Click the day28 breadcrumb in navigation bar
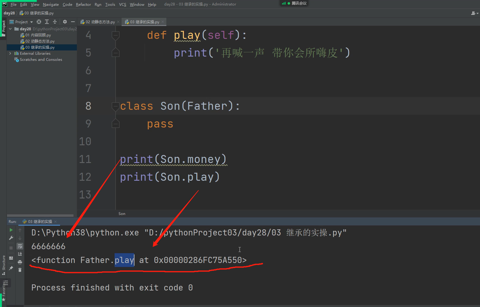Viewport: 480px width, 307px height. (x=9, y=13)
